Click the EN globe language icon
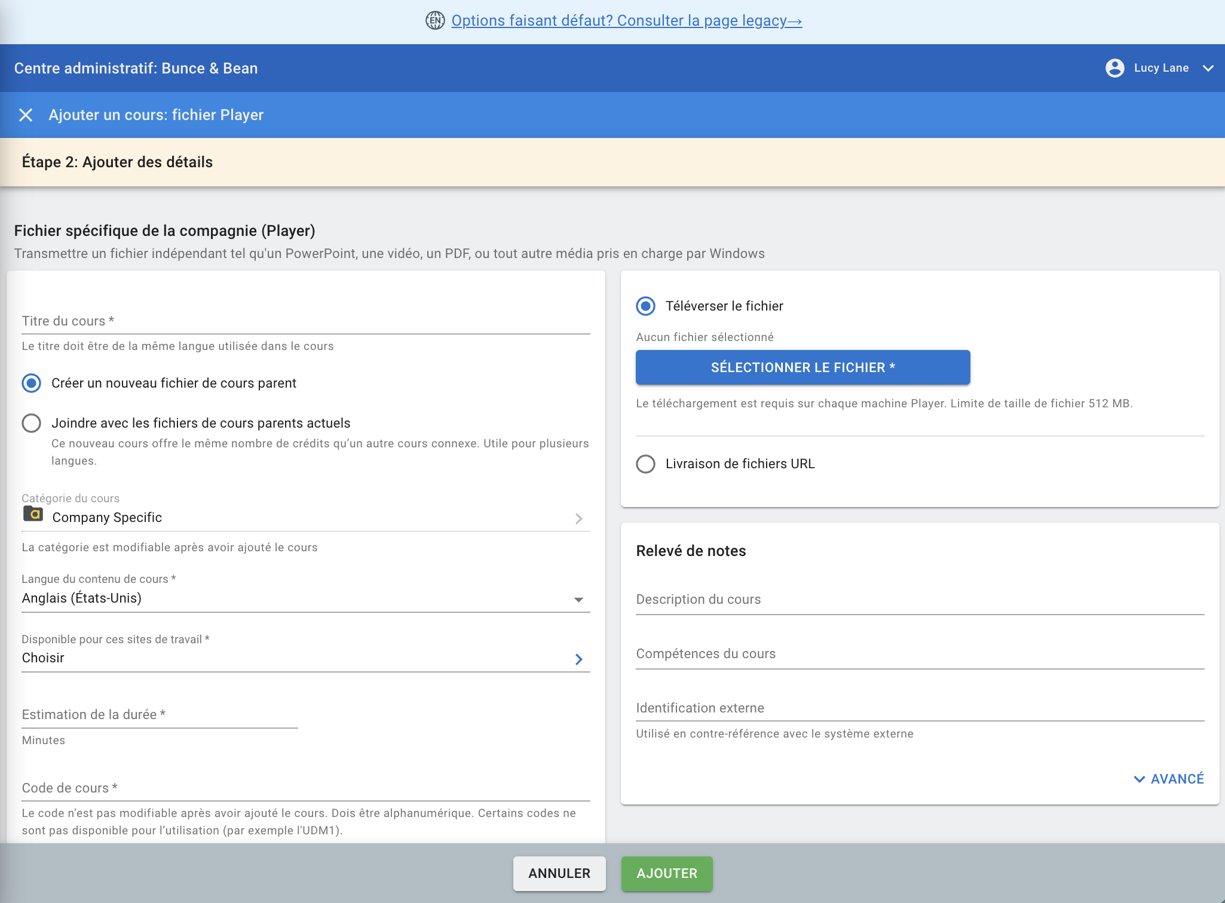The height and width of the screenshot is (903, 1225). [435, 20]
